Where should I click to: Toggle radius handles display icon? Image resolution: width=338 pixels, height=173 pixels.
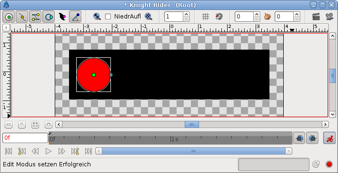pos(49,17)
